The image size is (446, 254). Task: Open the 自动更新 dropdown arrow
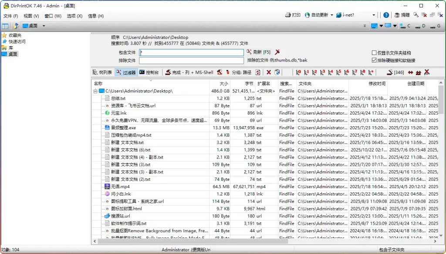click(x=331, y=14)
